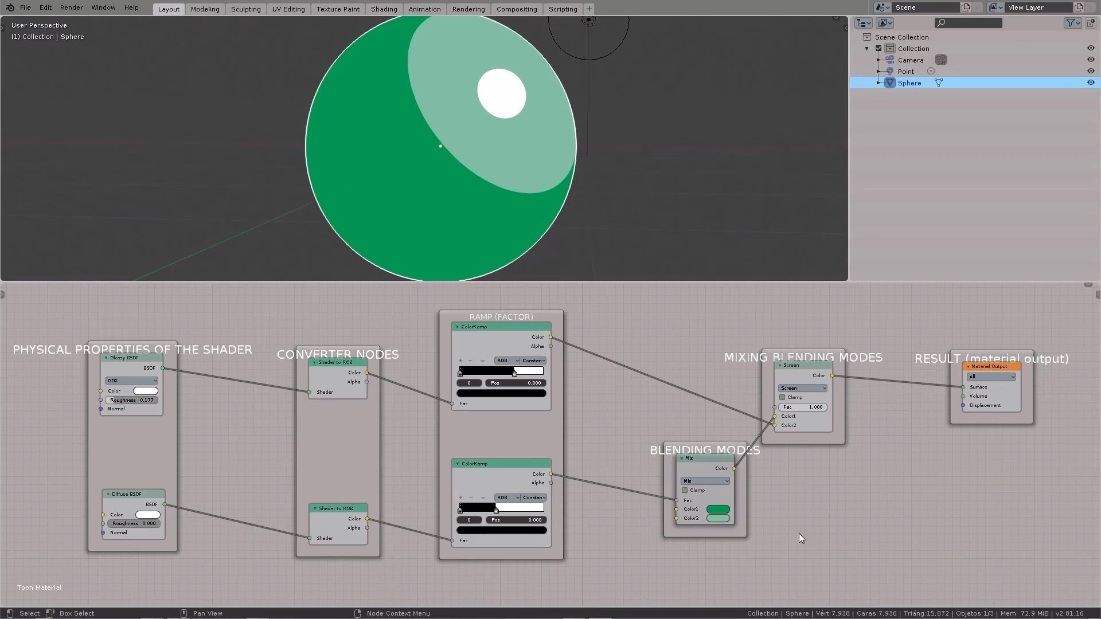
Task: Uncheck the Collection exclude checkbox
Action: [x=879, y=48]
